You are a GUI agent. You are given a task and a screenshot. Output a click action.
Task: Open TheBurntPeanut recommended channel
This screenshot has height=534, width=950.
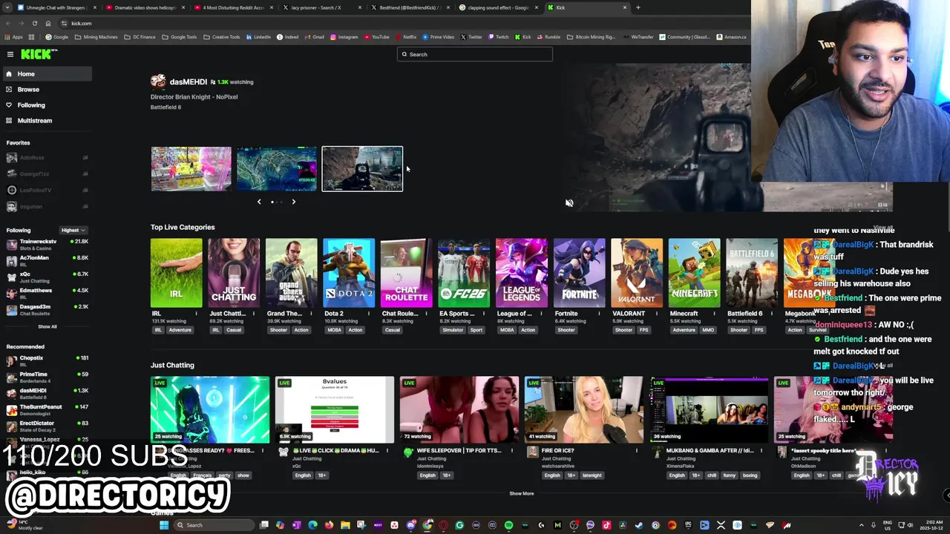(x=46, y=409)
